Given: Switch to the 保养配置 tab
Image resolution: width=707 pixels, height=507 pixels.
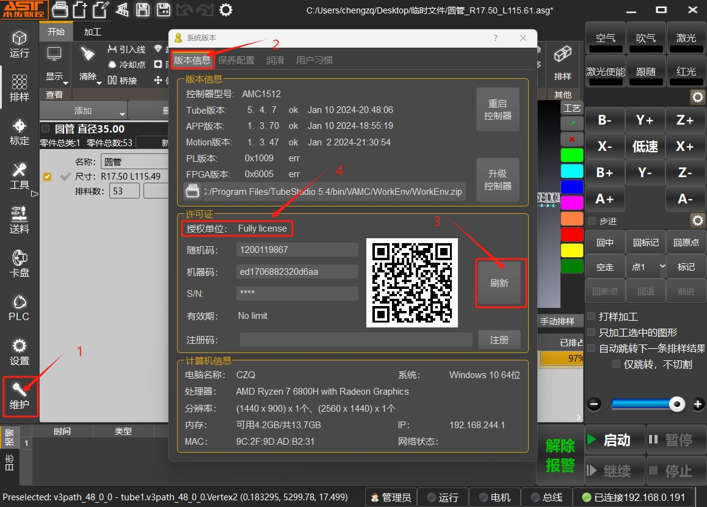Looking at the screenshot, I should pyautogui.click(x=236, y=60).
